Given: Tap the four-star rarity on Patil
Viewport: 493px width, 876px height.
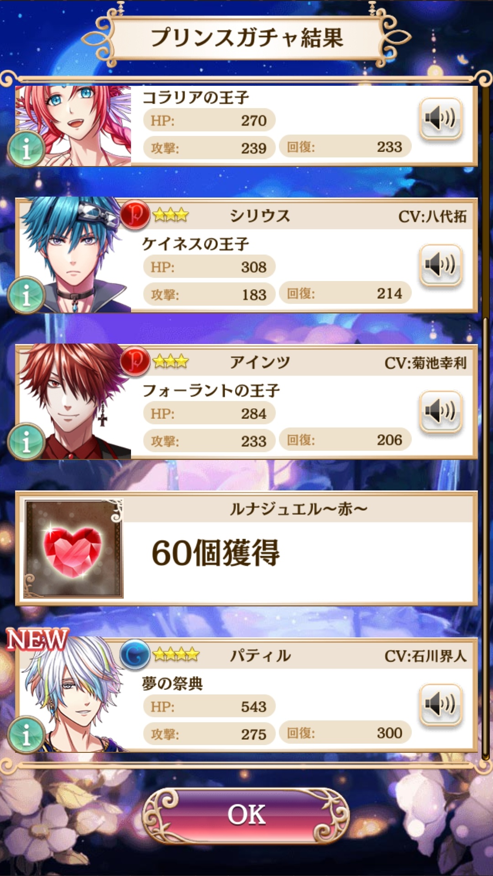Looking at the screenshot, I should click(176, 655).
